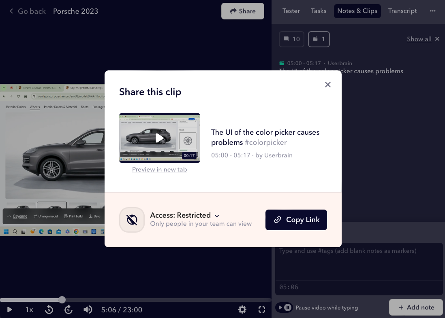Click Windows Start icon in video taskbar

(6, 231)
